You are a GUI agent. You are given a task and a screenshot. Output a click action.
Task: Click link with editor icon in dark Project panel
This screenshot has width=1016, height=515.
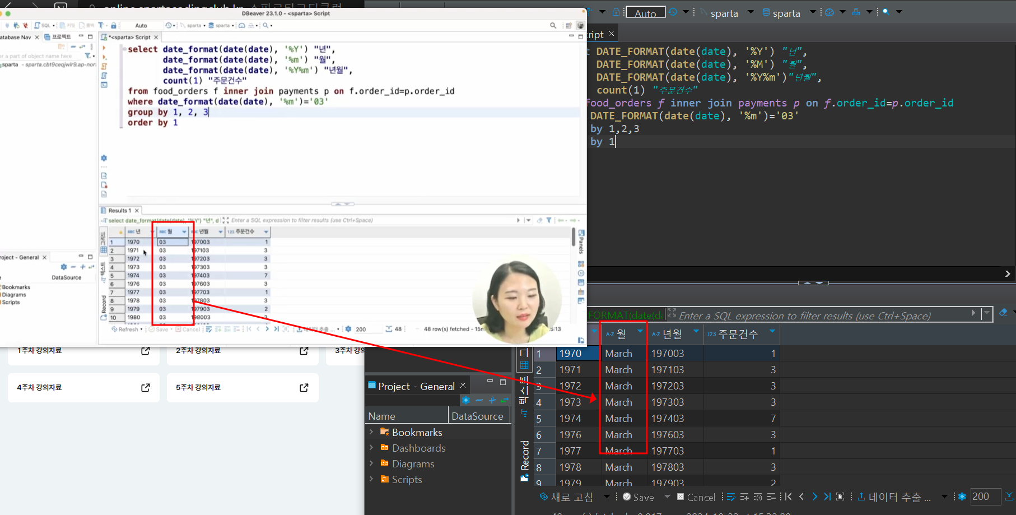pyautogui.click(x=505, y=400)
